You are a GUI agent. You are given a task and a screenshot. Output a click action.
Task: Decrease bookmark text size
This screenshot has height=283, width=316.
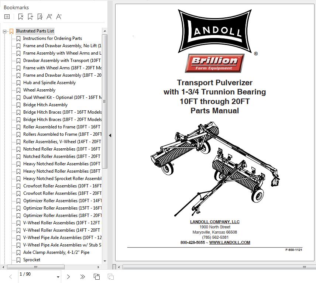click(59, 17)
